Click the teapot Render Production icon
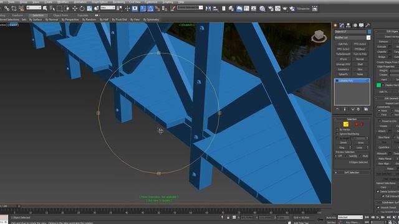The image size is (399, 224). pyautogui.click(x=285, y=8)
